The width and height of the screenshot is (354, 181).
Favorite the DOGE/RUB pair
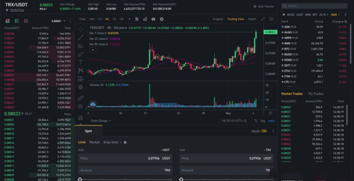pyautogui.click(x=282, y=60)
